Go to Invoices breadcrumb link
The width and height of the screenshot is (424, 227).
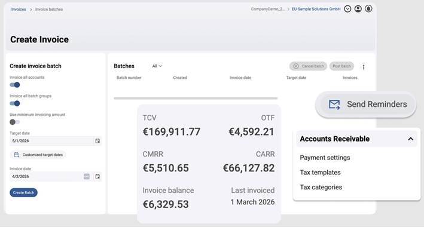19,9
